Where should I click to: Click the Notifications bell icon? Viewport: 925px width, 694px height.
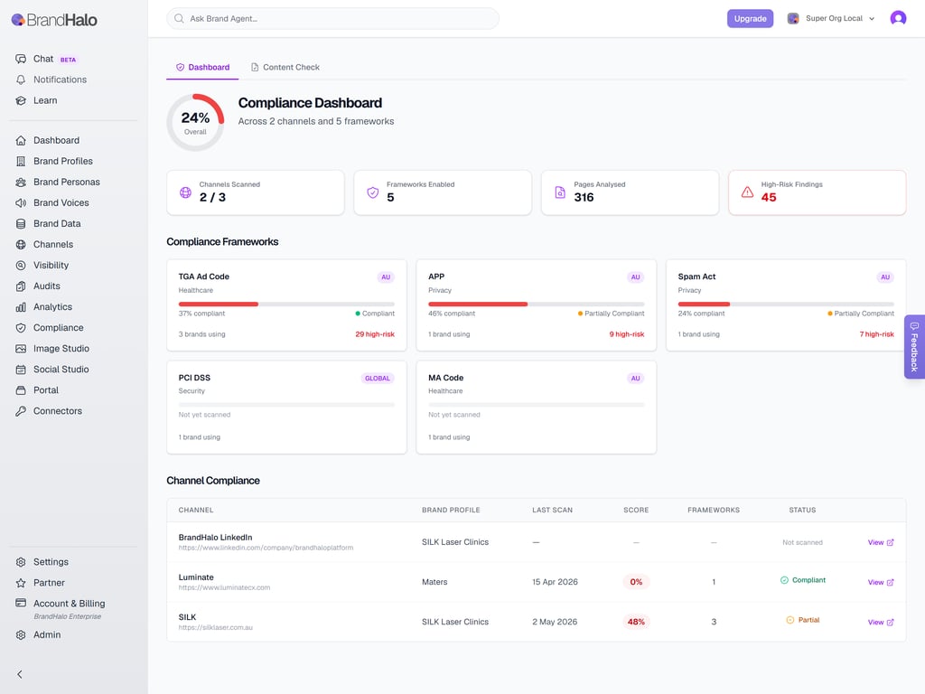pyautogui.click(x=21, y=80)
